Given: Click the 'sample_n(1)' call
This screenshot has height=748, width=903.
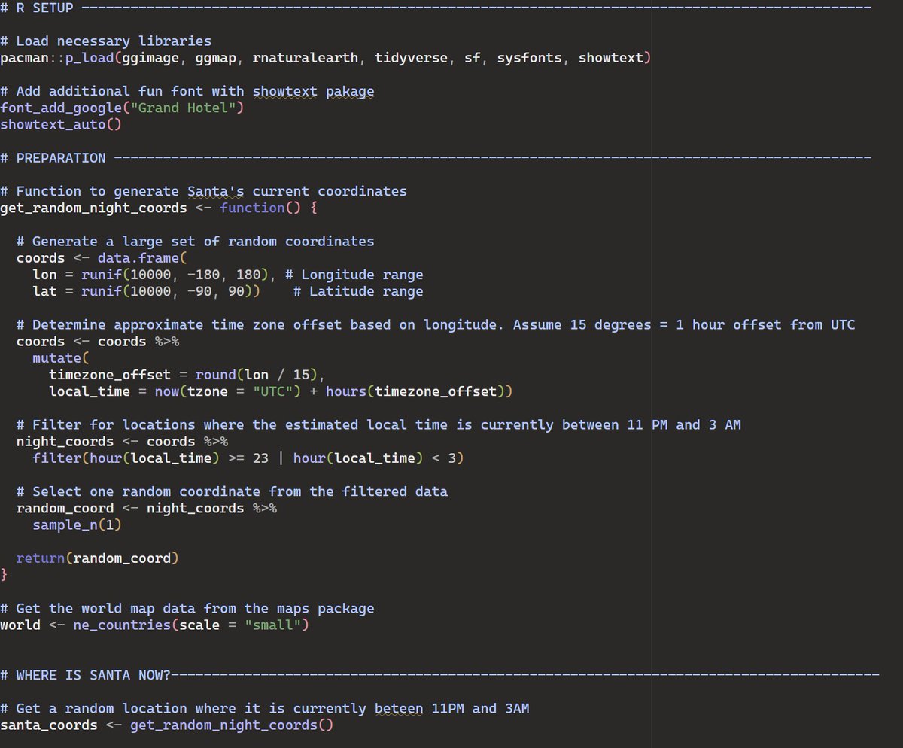Looking at the screenshot, I should [x=78, y=525].
